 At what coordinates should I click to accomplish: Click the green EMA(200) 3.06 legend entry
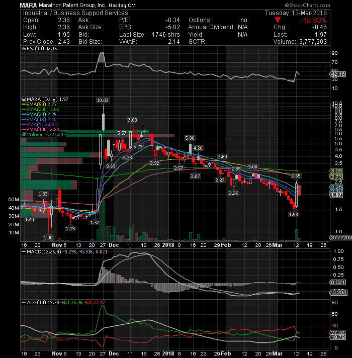click(40, 110)
